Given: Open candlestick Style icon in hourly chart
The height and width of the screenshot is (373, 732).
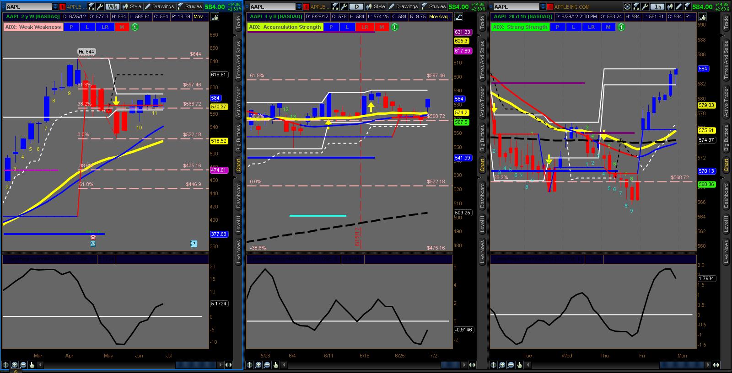Looking at the screenshot, I should [x=670, y=7].
